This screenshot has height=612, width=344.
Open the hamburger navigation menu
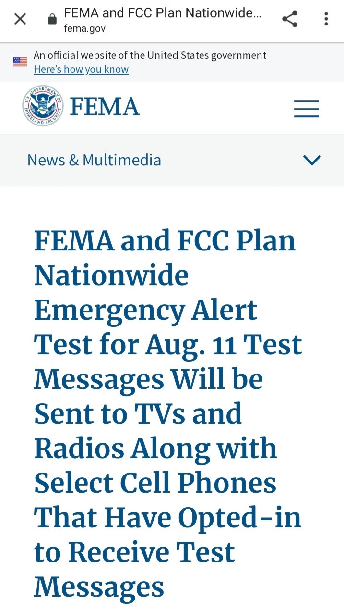coord(307,109)
